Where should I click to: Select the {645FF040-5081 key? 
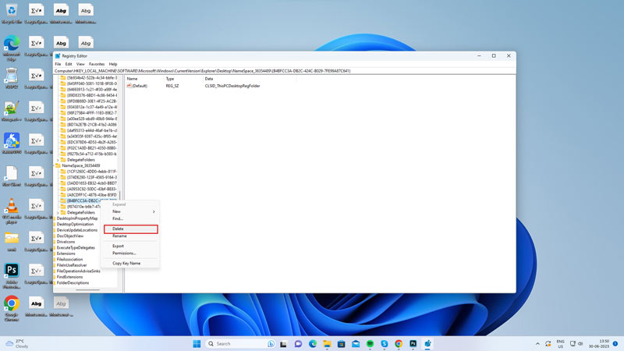point(92,83)
